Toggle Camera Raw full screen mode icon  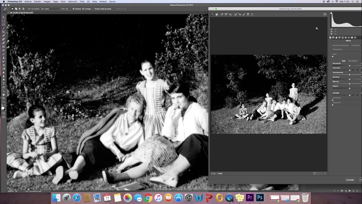[325, 14]
